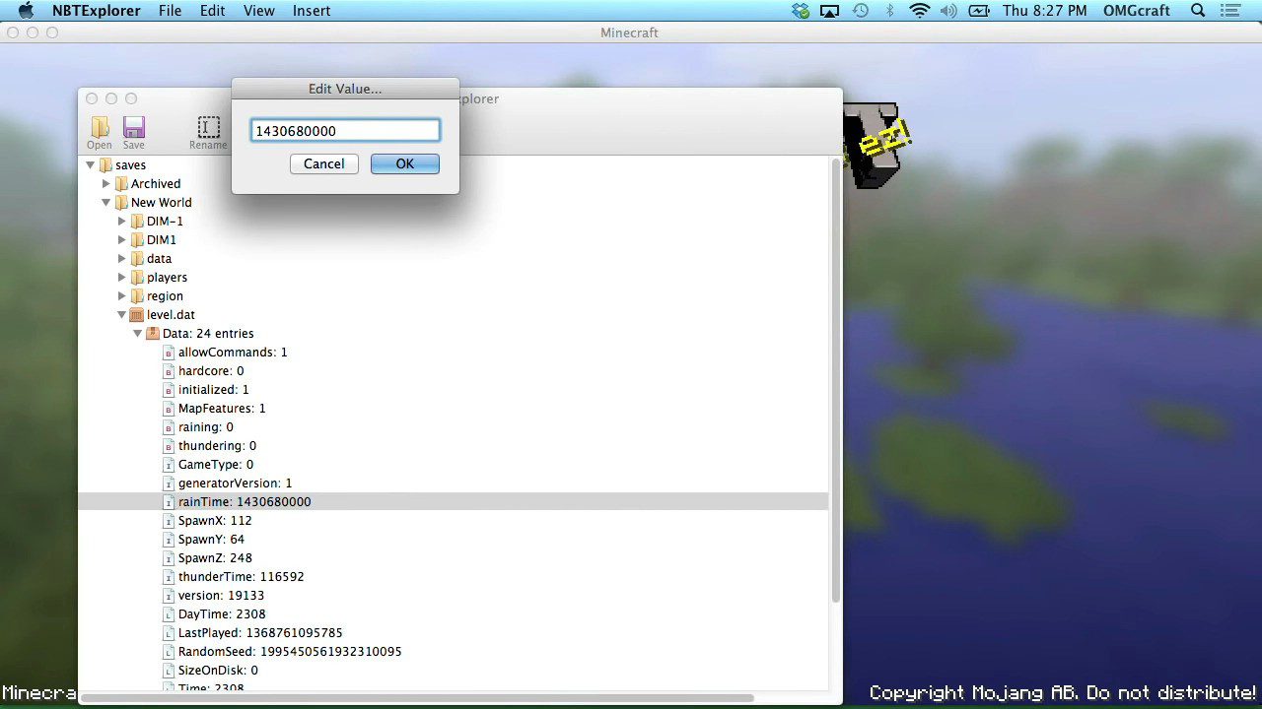
Task: Click the region folder icon
Action: click(x=136, y=295)
